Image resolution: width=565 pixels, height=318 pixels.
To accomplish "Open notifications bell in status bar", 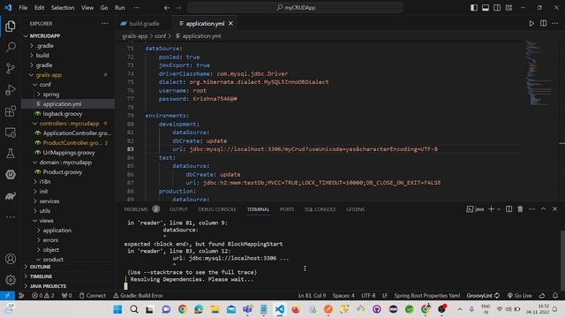I will coord(555,295).
